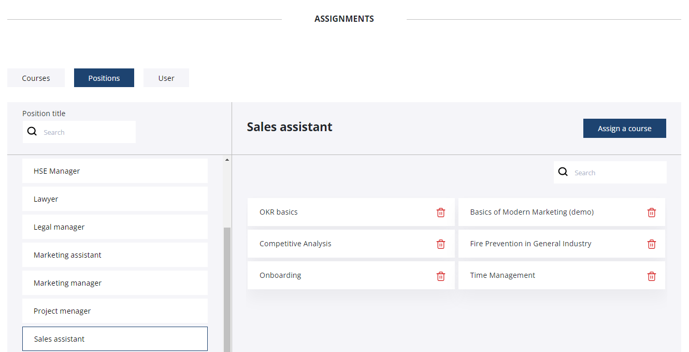Open the User tab
This screenshot has width=689, height=352.
point(166,78)
